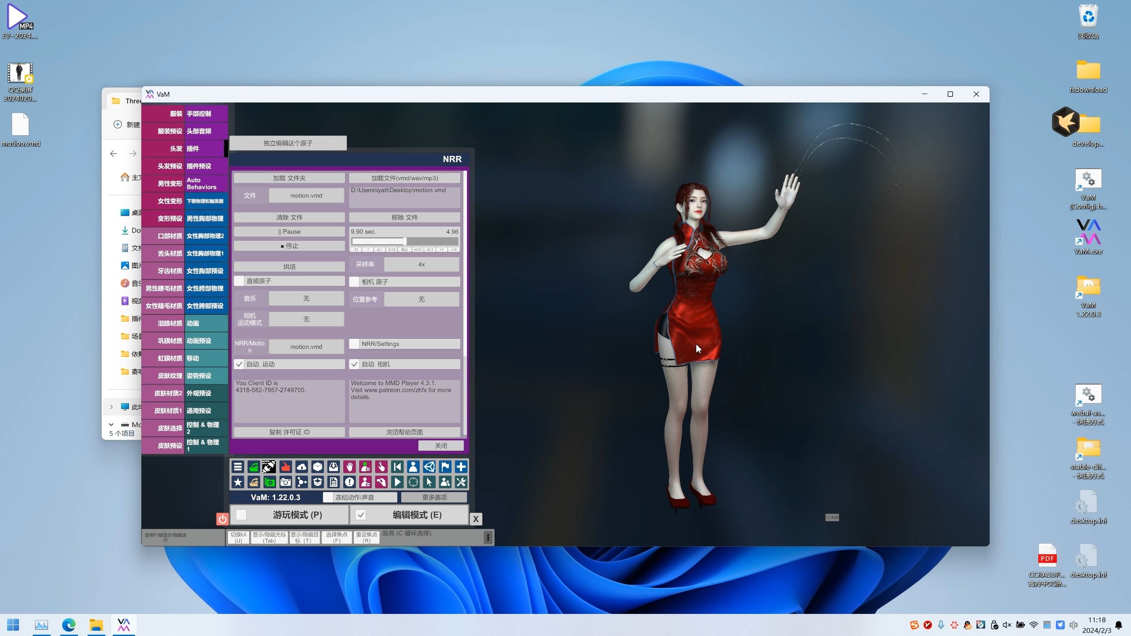Viewport: 1131px width, 636px height.
Task: Enable the 游玩模式 (P) checkbox
Action: [x=241, y=515]
